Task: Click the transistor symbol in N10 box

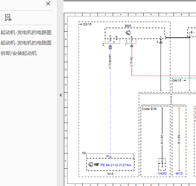Action: coord(91,165)
